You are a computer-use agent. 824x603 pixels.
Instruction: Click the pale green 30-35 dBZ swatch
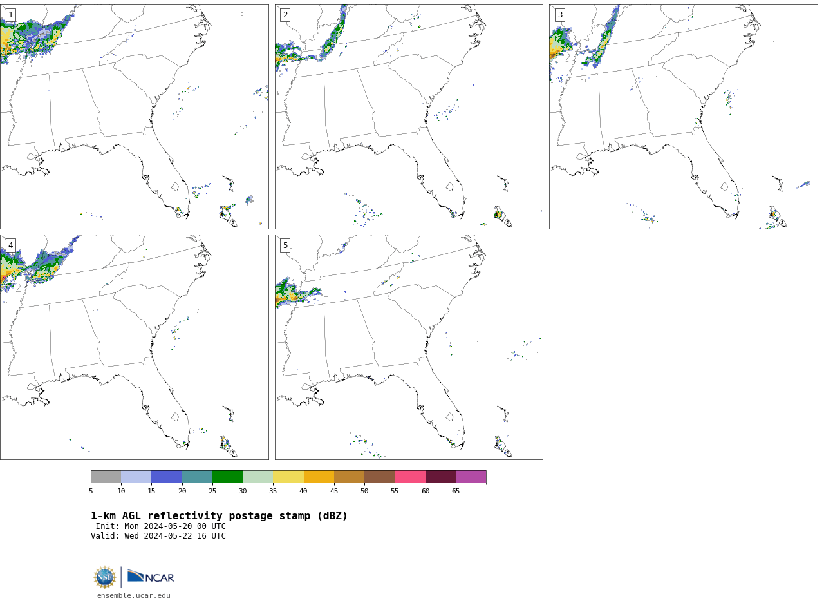click(257, 477)
